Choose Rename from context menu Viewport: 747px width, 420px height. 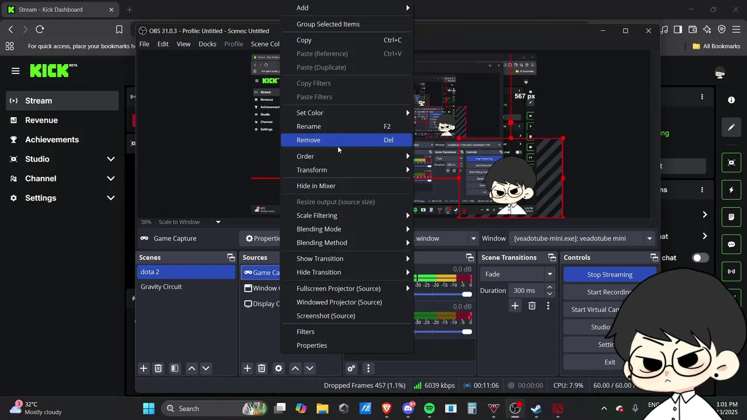point(347,127)
